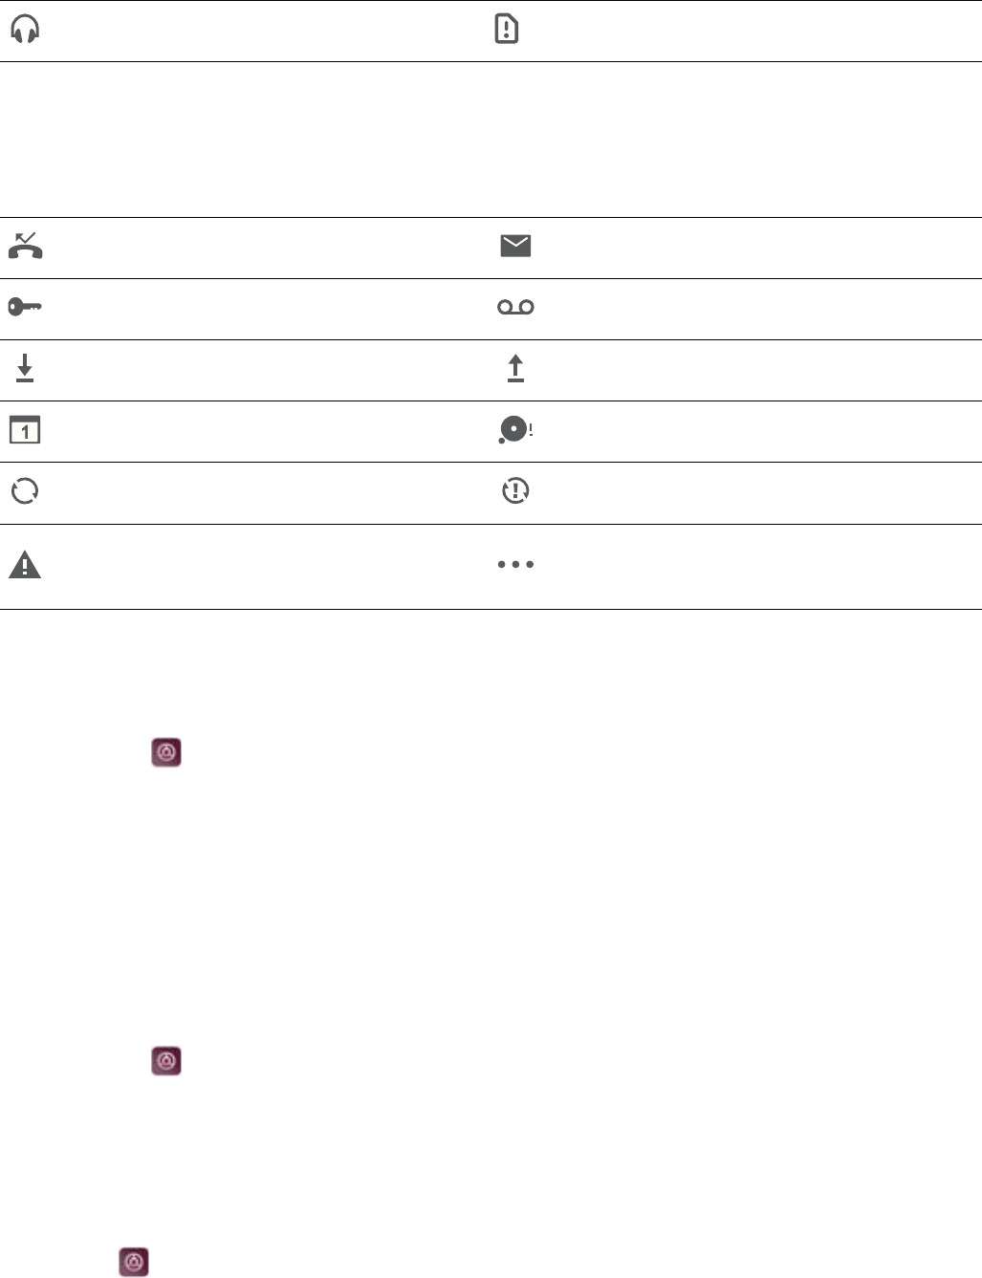Click the triangle warning alert icon
This screenshot has height=1278, width=982.
[x=25, y=566]
